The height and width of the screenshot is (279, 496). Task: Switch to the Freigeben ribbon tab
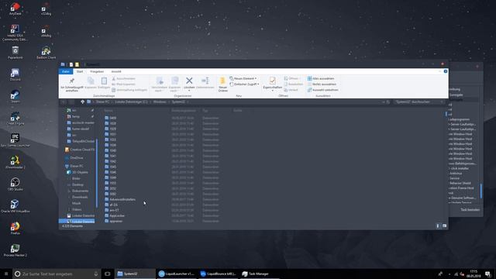click(x=97, y=71)
